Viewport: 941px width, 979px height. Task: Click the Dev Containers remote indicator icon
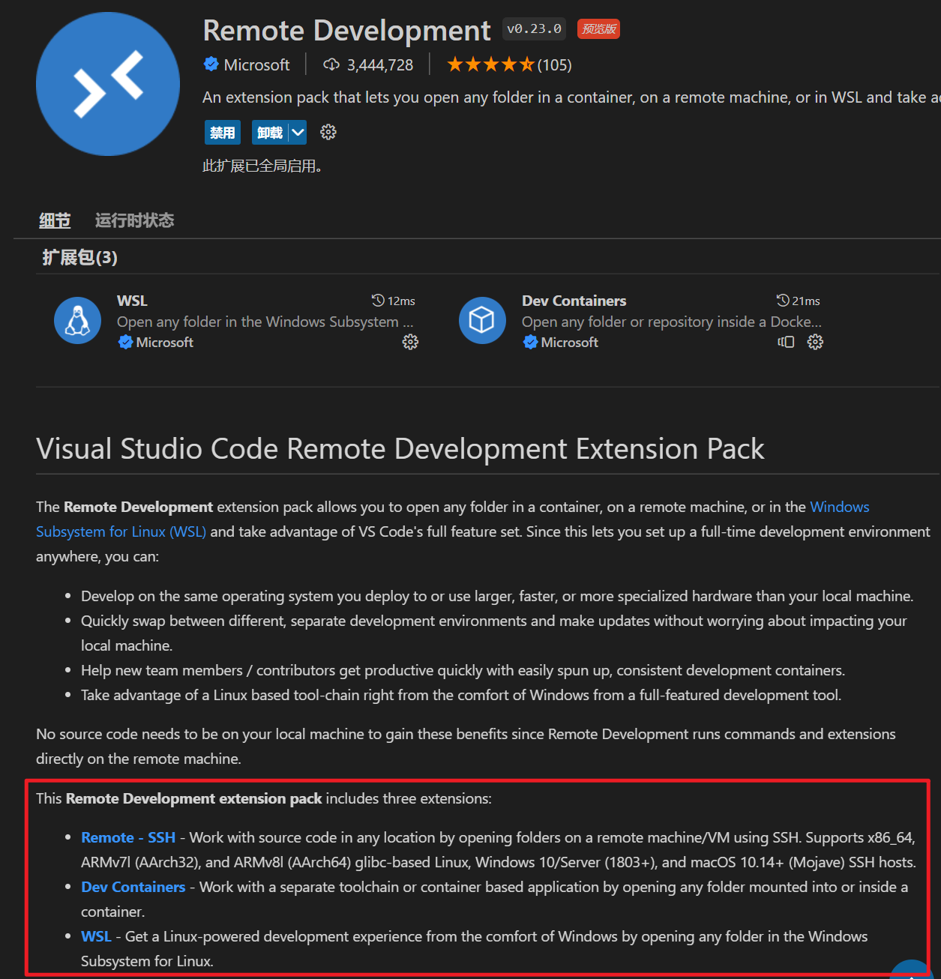point(786,342)
